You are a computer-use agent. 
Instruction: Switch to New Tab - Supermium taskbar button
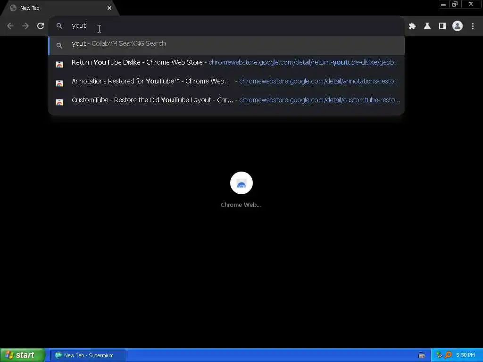(87, 355)
